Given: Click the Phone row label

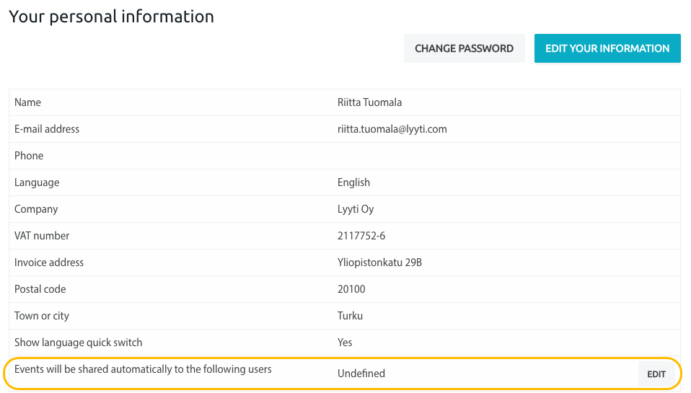Looking at the screenshot, I should click(x=29, y=156).
